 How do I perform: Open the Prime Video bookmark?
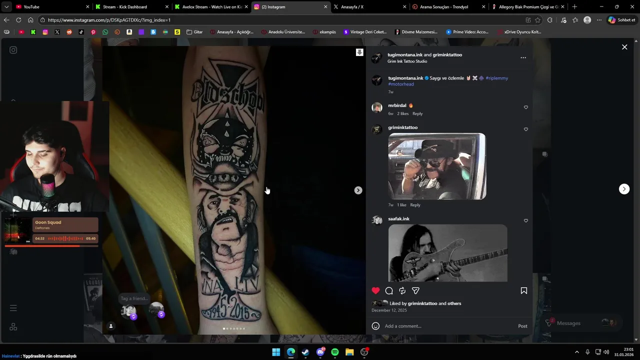(x=467, y=32)
